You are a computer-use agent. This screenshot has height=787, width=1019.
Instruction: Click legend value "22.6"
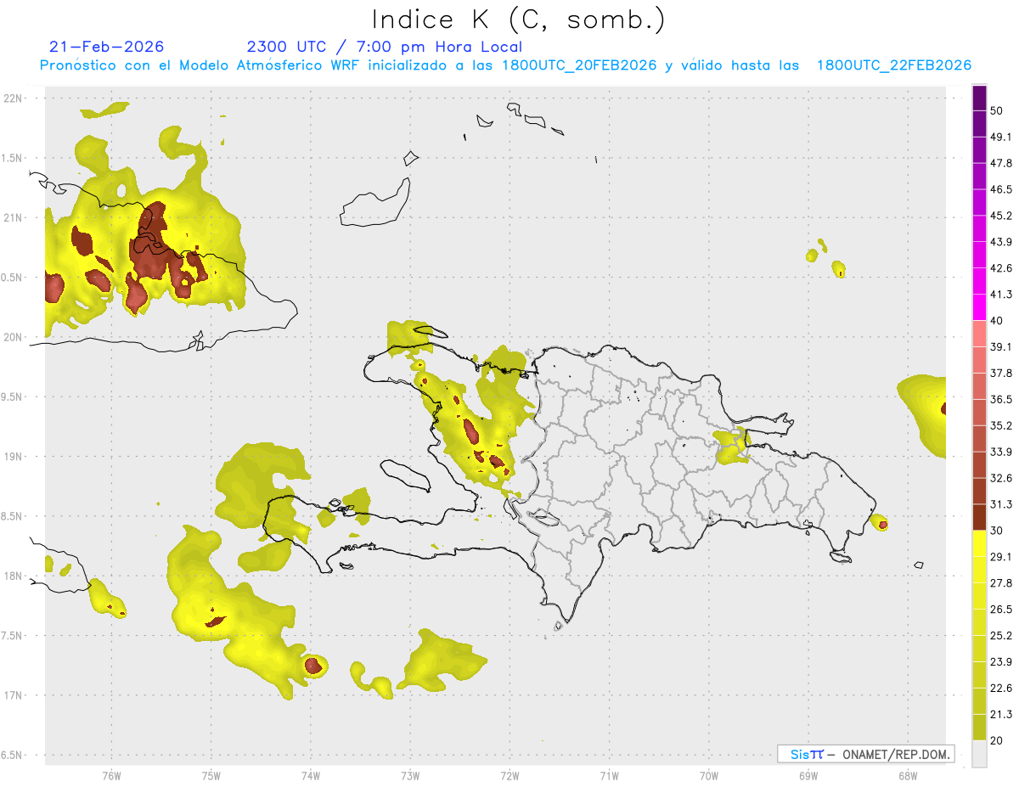(x=1001, y=688)
